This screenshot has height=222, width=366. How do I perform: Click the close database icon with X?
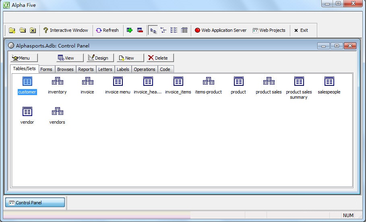pos(33,30)
